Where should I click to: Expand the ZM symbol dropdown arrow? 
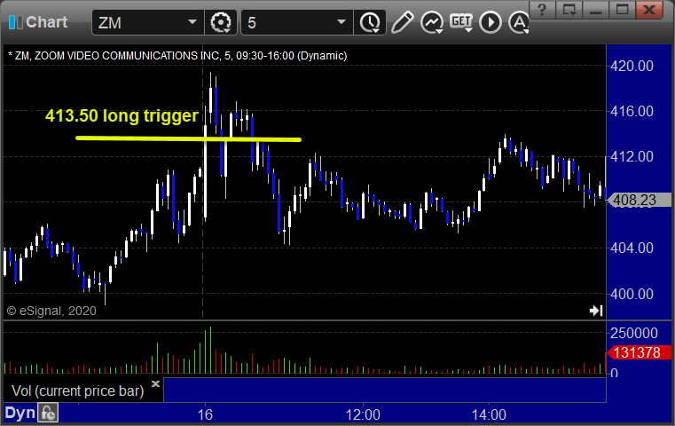[192, 22]
